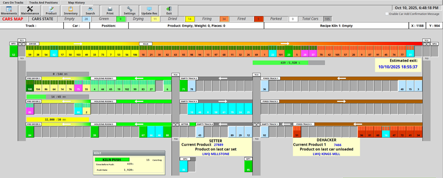Click the FIRED TRACK 2 label
This screenshot has height=178, width=443.
pos(270,101)
